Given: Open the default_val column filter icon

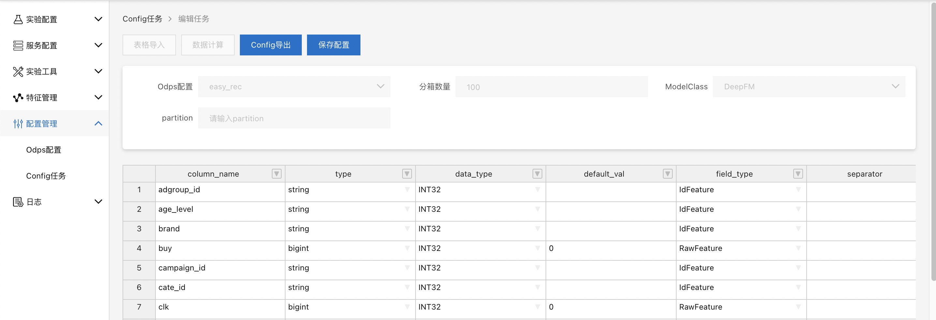Looking at the screenshot, I should [x=667, y=174].
